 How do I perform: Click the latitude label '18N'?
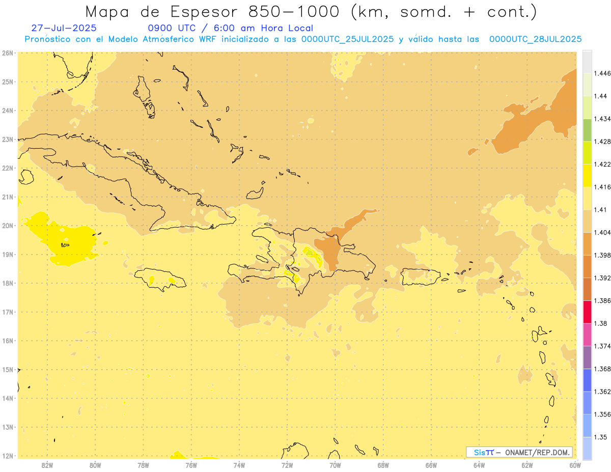click(8, 283)
